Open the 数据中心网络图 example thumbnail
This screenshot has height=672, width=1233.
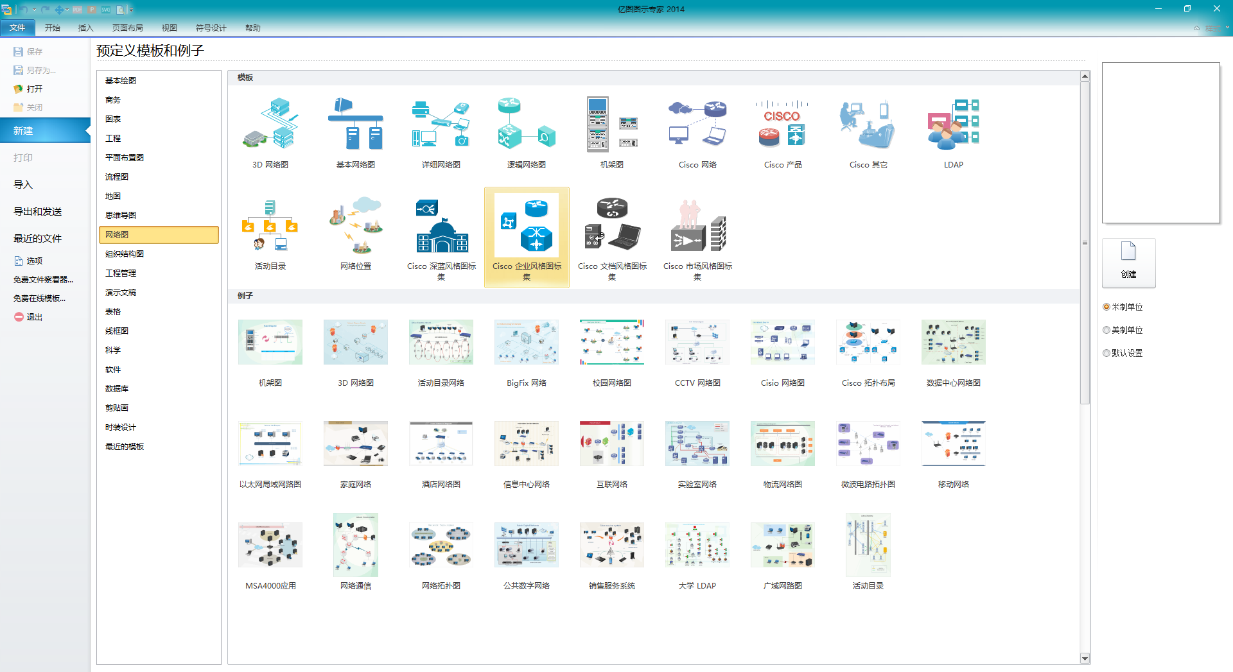(953, 342)
